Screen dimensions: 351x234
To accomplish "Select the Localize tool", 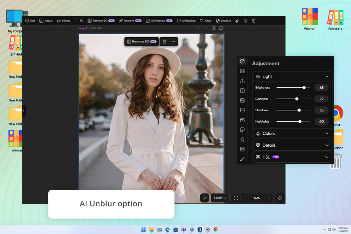I will coord(223,21).
